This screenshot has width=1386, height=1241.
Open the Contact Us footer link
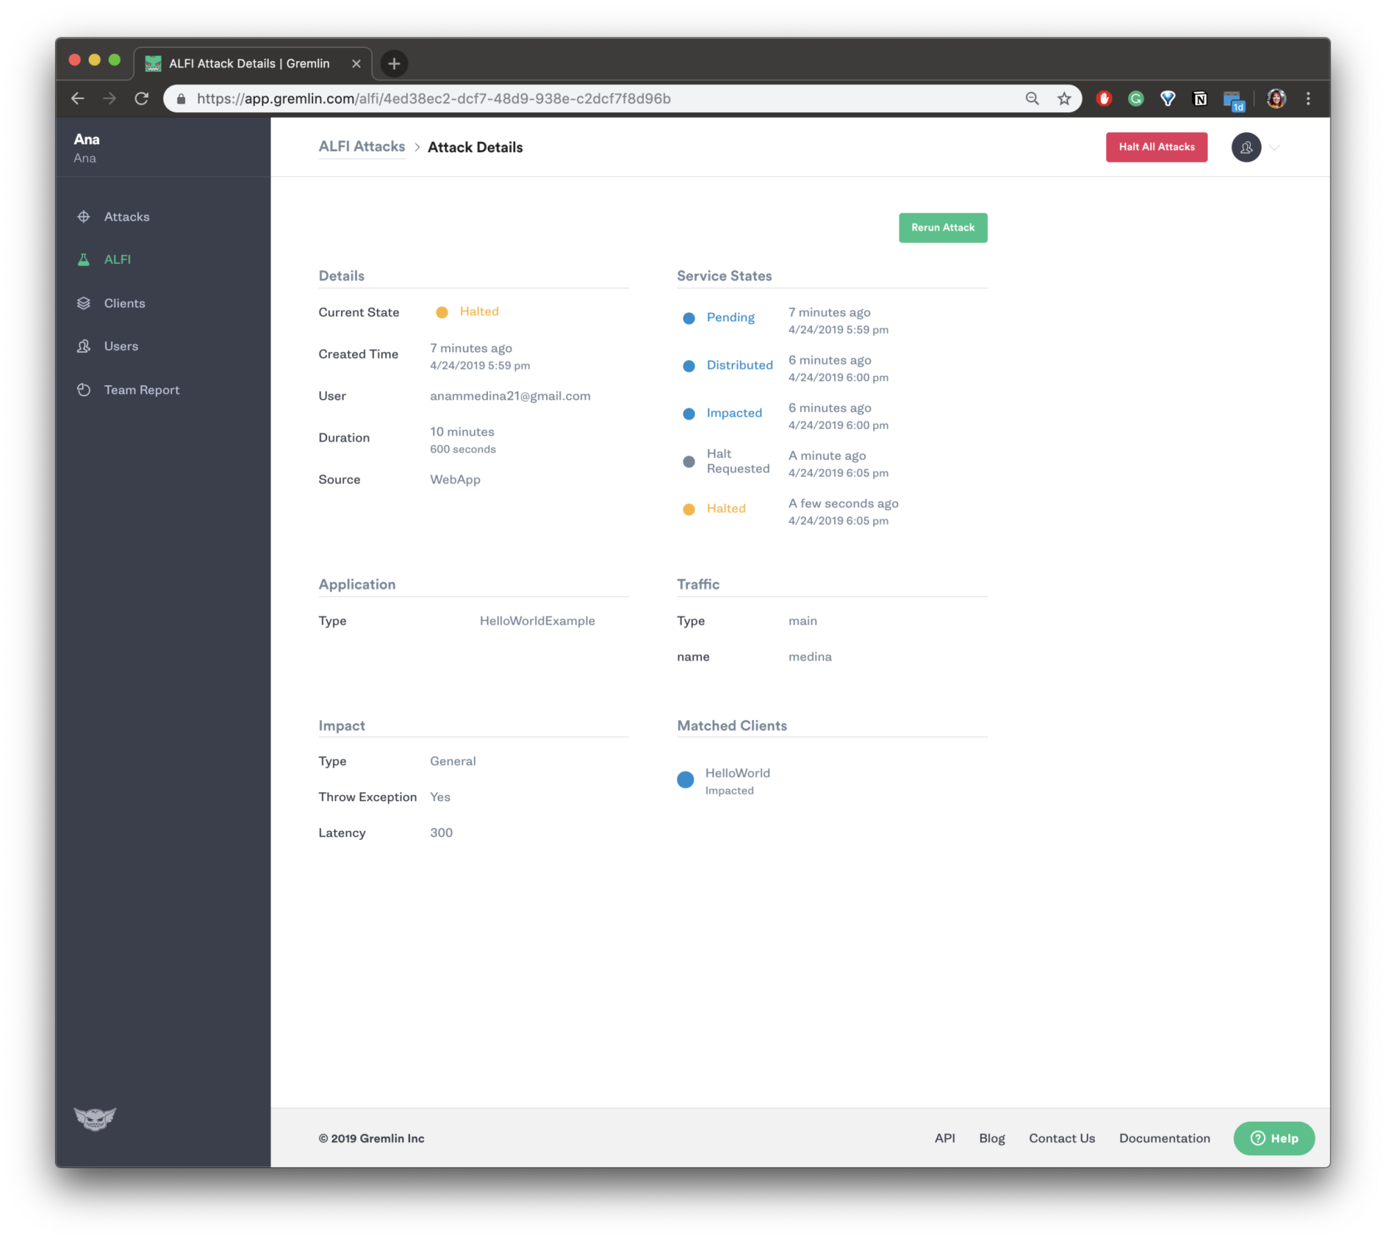click(1062, 1139)
